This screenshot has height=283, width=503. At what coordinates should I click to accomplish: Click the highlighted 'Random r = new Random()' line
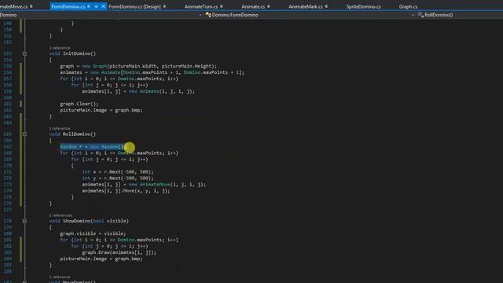(93, 147)
